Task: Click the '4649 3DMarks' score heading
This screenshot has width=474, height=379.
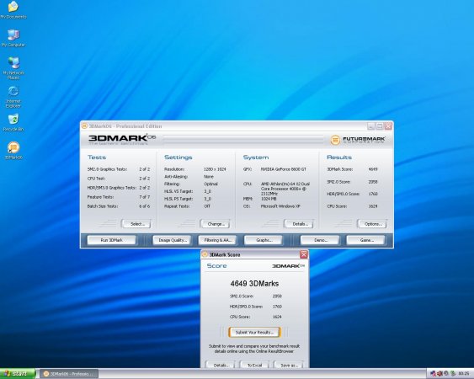Action: tap(254, 284)
